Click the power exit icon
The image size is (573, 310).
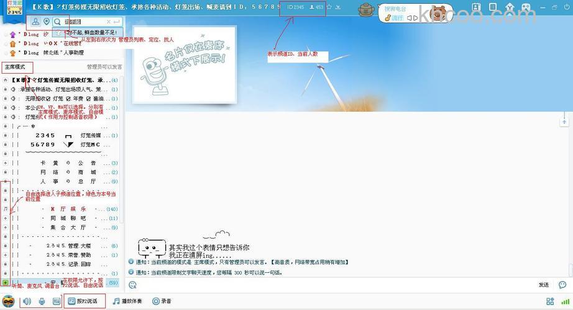point(566,7)
